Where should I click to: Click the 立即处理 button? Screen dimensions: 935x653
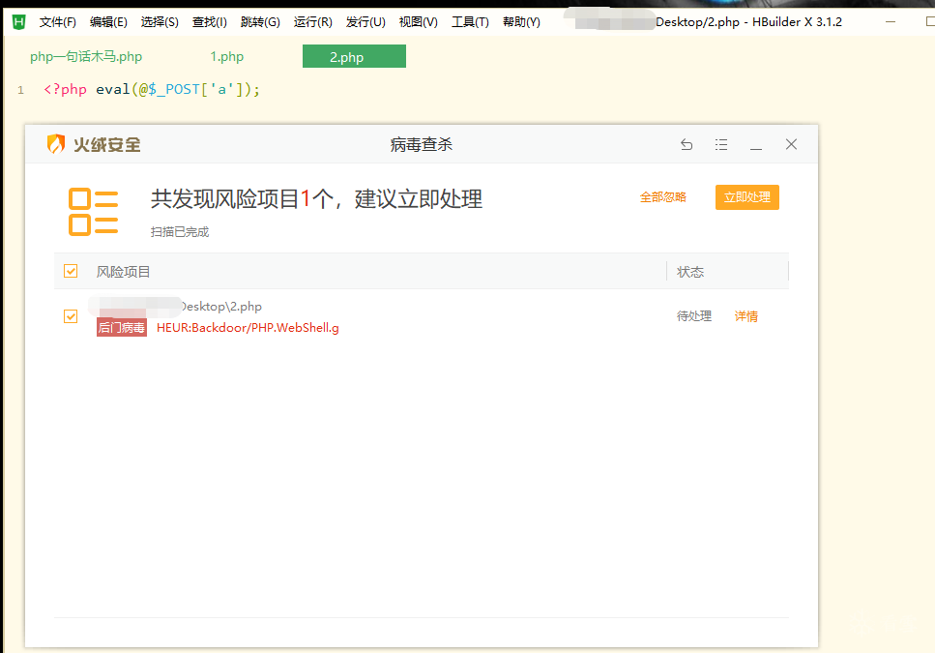point(747,197)
